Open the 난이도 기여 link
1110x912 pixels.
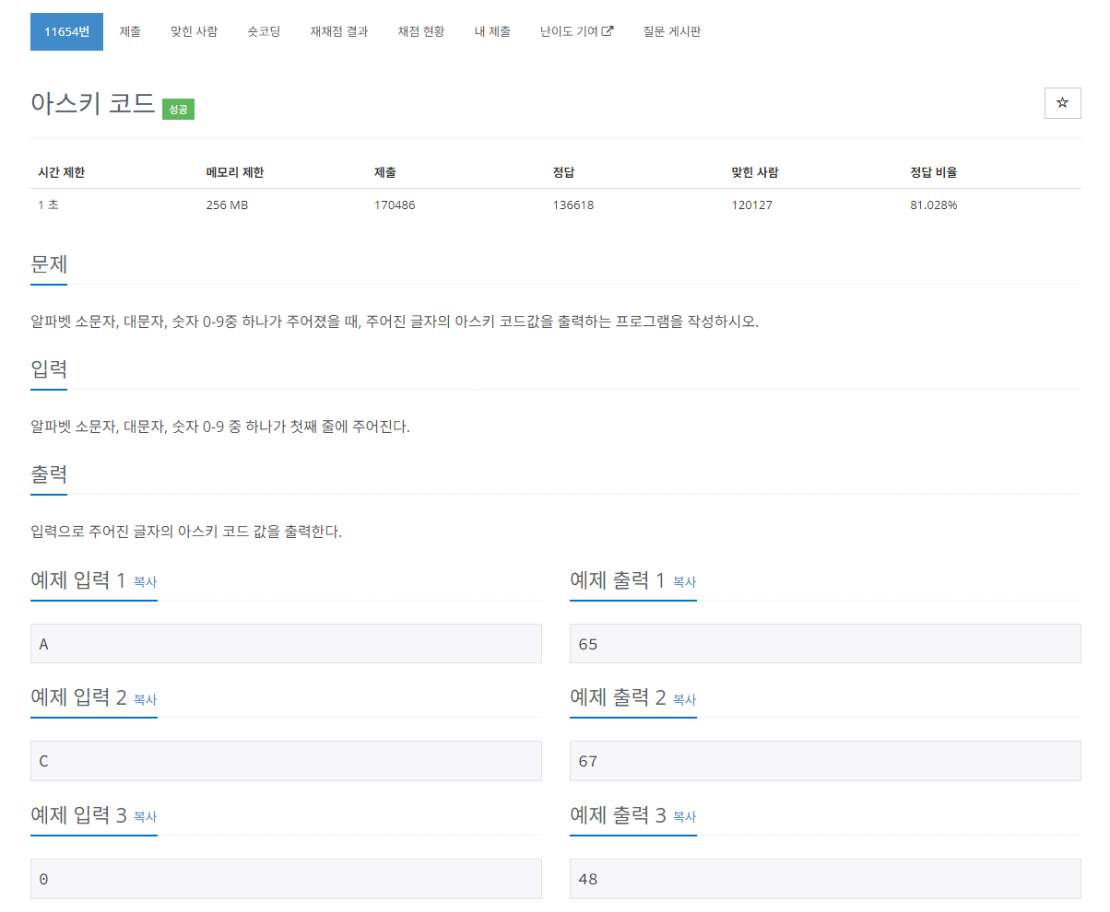(577, 31)
